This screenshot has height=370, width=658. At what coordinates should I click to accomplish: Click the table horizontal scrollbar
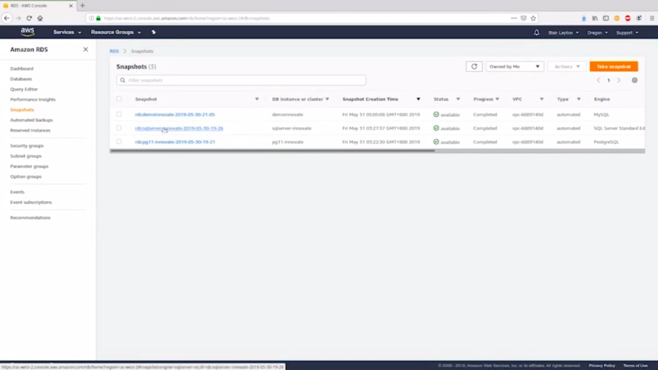point(272,151)
